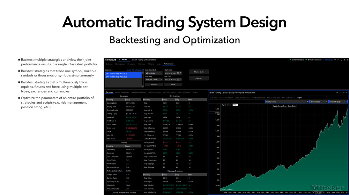This screenshot has width=349, height=195.
Task: Click the Monte Carlo button
Action: [x=199, y=72]
